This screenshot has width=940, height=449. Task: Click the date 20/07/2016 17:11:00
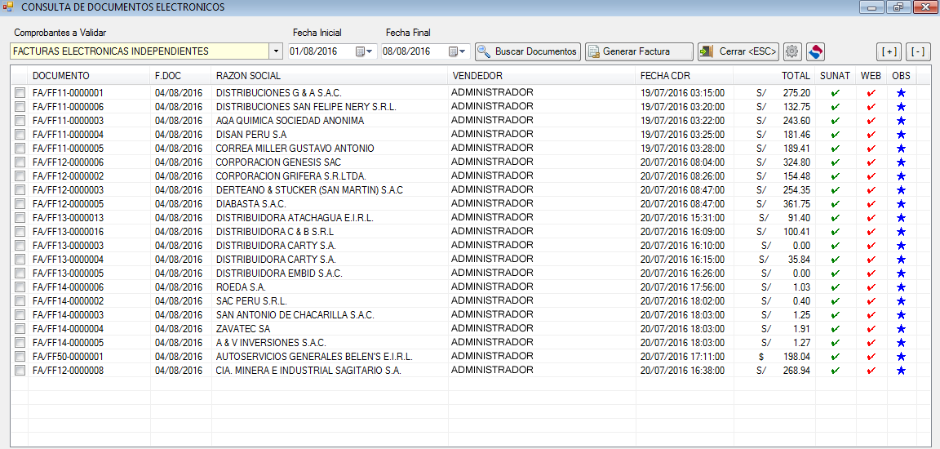click(x=682, y=357)
